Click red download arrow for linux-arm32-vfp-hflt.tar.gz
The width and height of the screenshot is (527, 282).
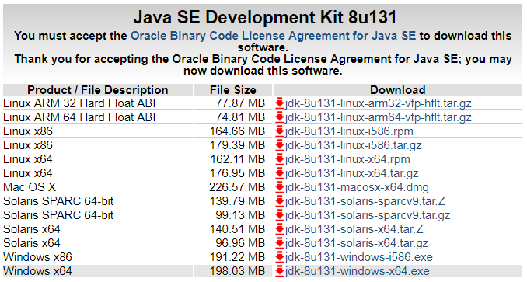click(x=280, y=103)
